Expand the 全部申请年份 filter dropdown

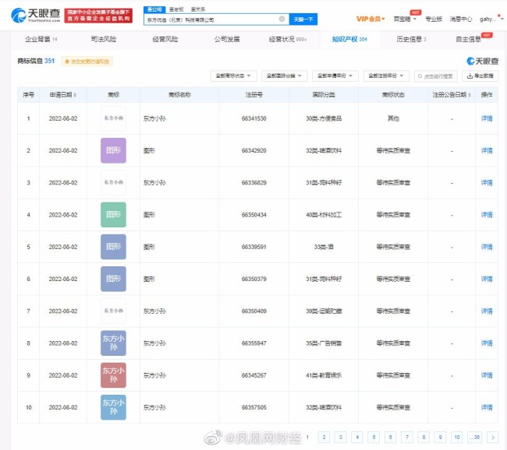tap(335, 76)
